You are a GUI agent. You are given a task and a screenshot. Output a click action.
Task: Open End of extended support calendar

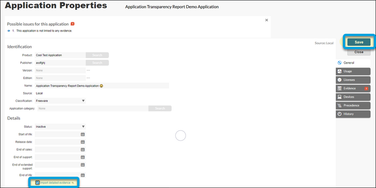click(83, 165)
